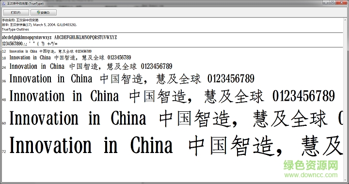The width and height of the screenshot is (349, 184).
Task: Click the 24-point 'Innovation in China' sample line
Action: [91, 66]
